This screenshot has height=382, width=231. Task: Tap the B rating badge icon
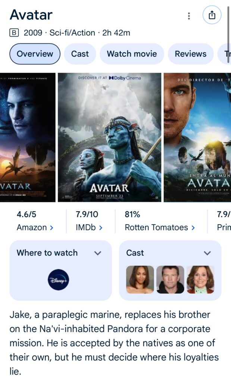[x=14, y=33]
